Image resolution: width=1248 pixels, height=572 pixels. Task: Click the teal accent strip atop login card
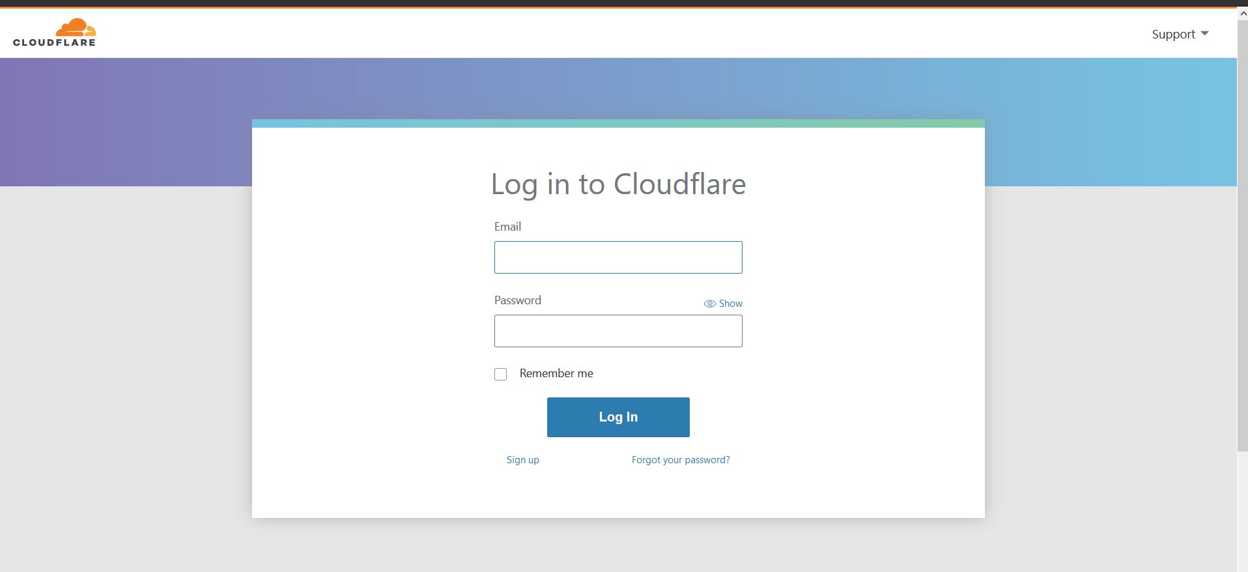click(617, 123)
